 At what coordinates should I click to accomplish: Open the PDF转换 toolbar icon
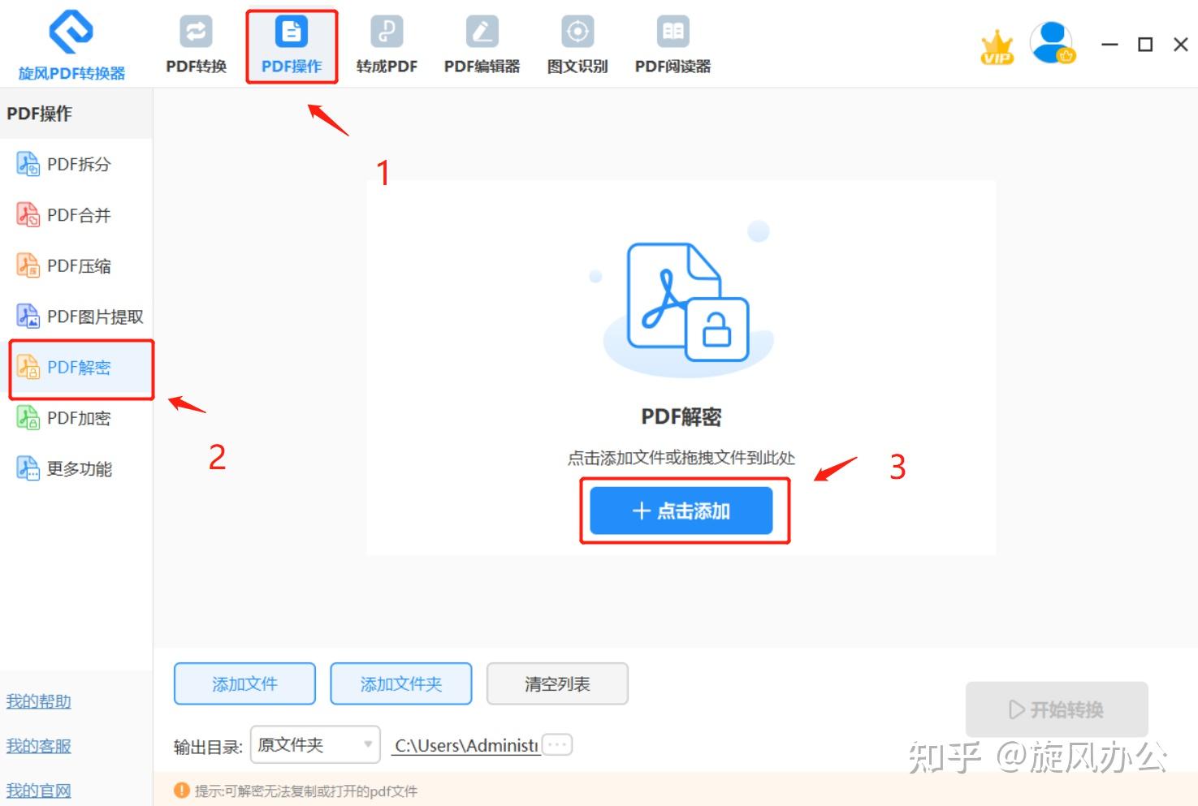[196, 32]
